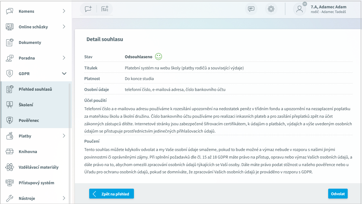362x204 pixels.
Task: Click the Odvolat button
Action: [338, 194]
